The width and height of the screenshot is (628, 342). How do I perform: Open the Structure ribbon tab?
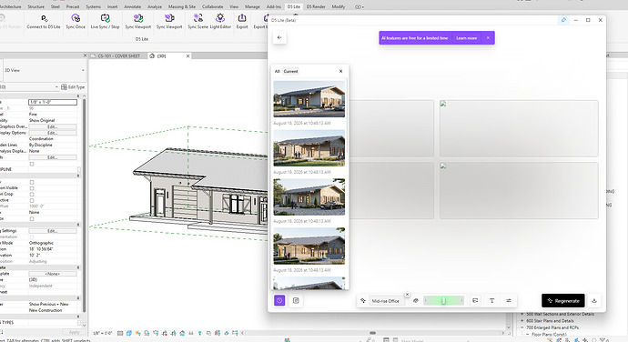tap(36, 6)
